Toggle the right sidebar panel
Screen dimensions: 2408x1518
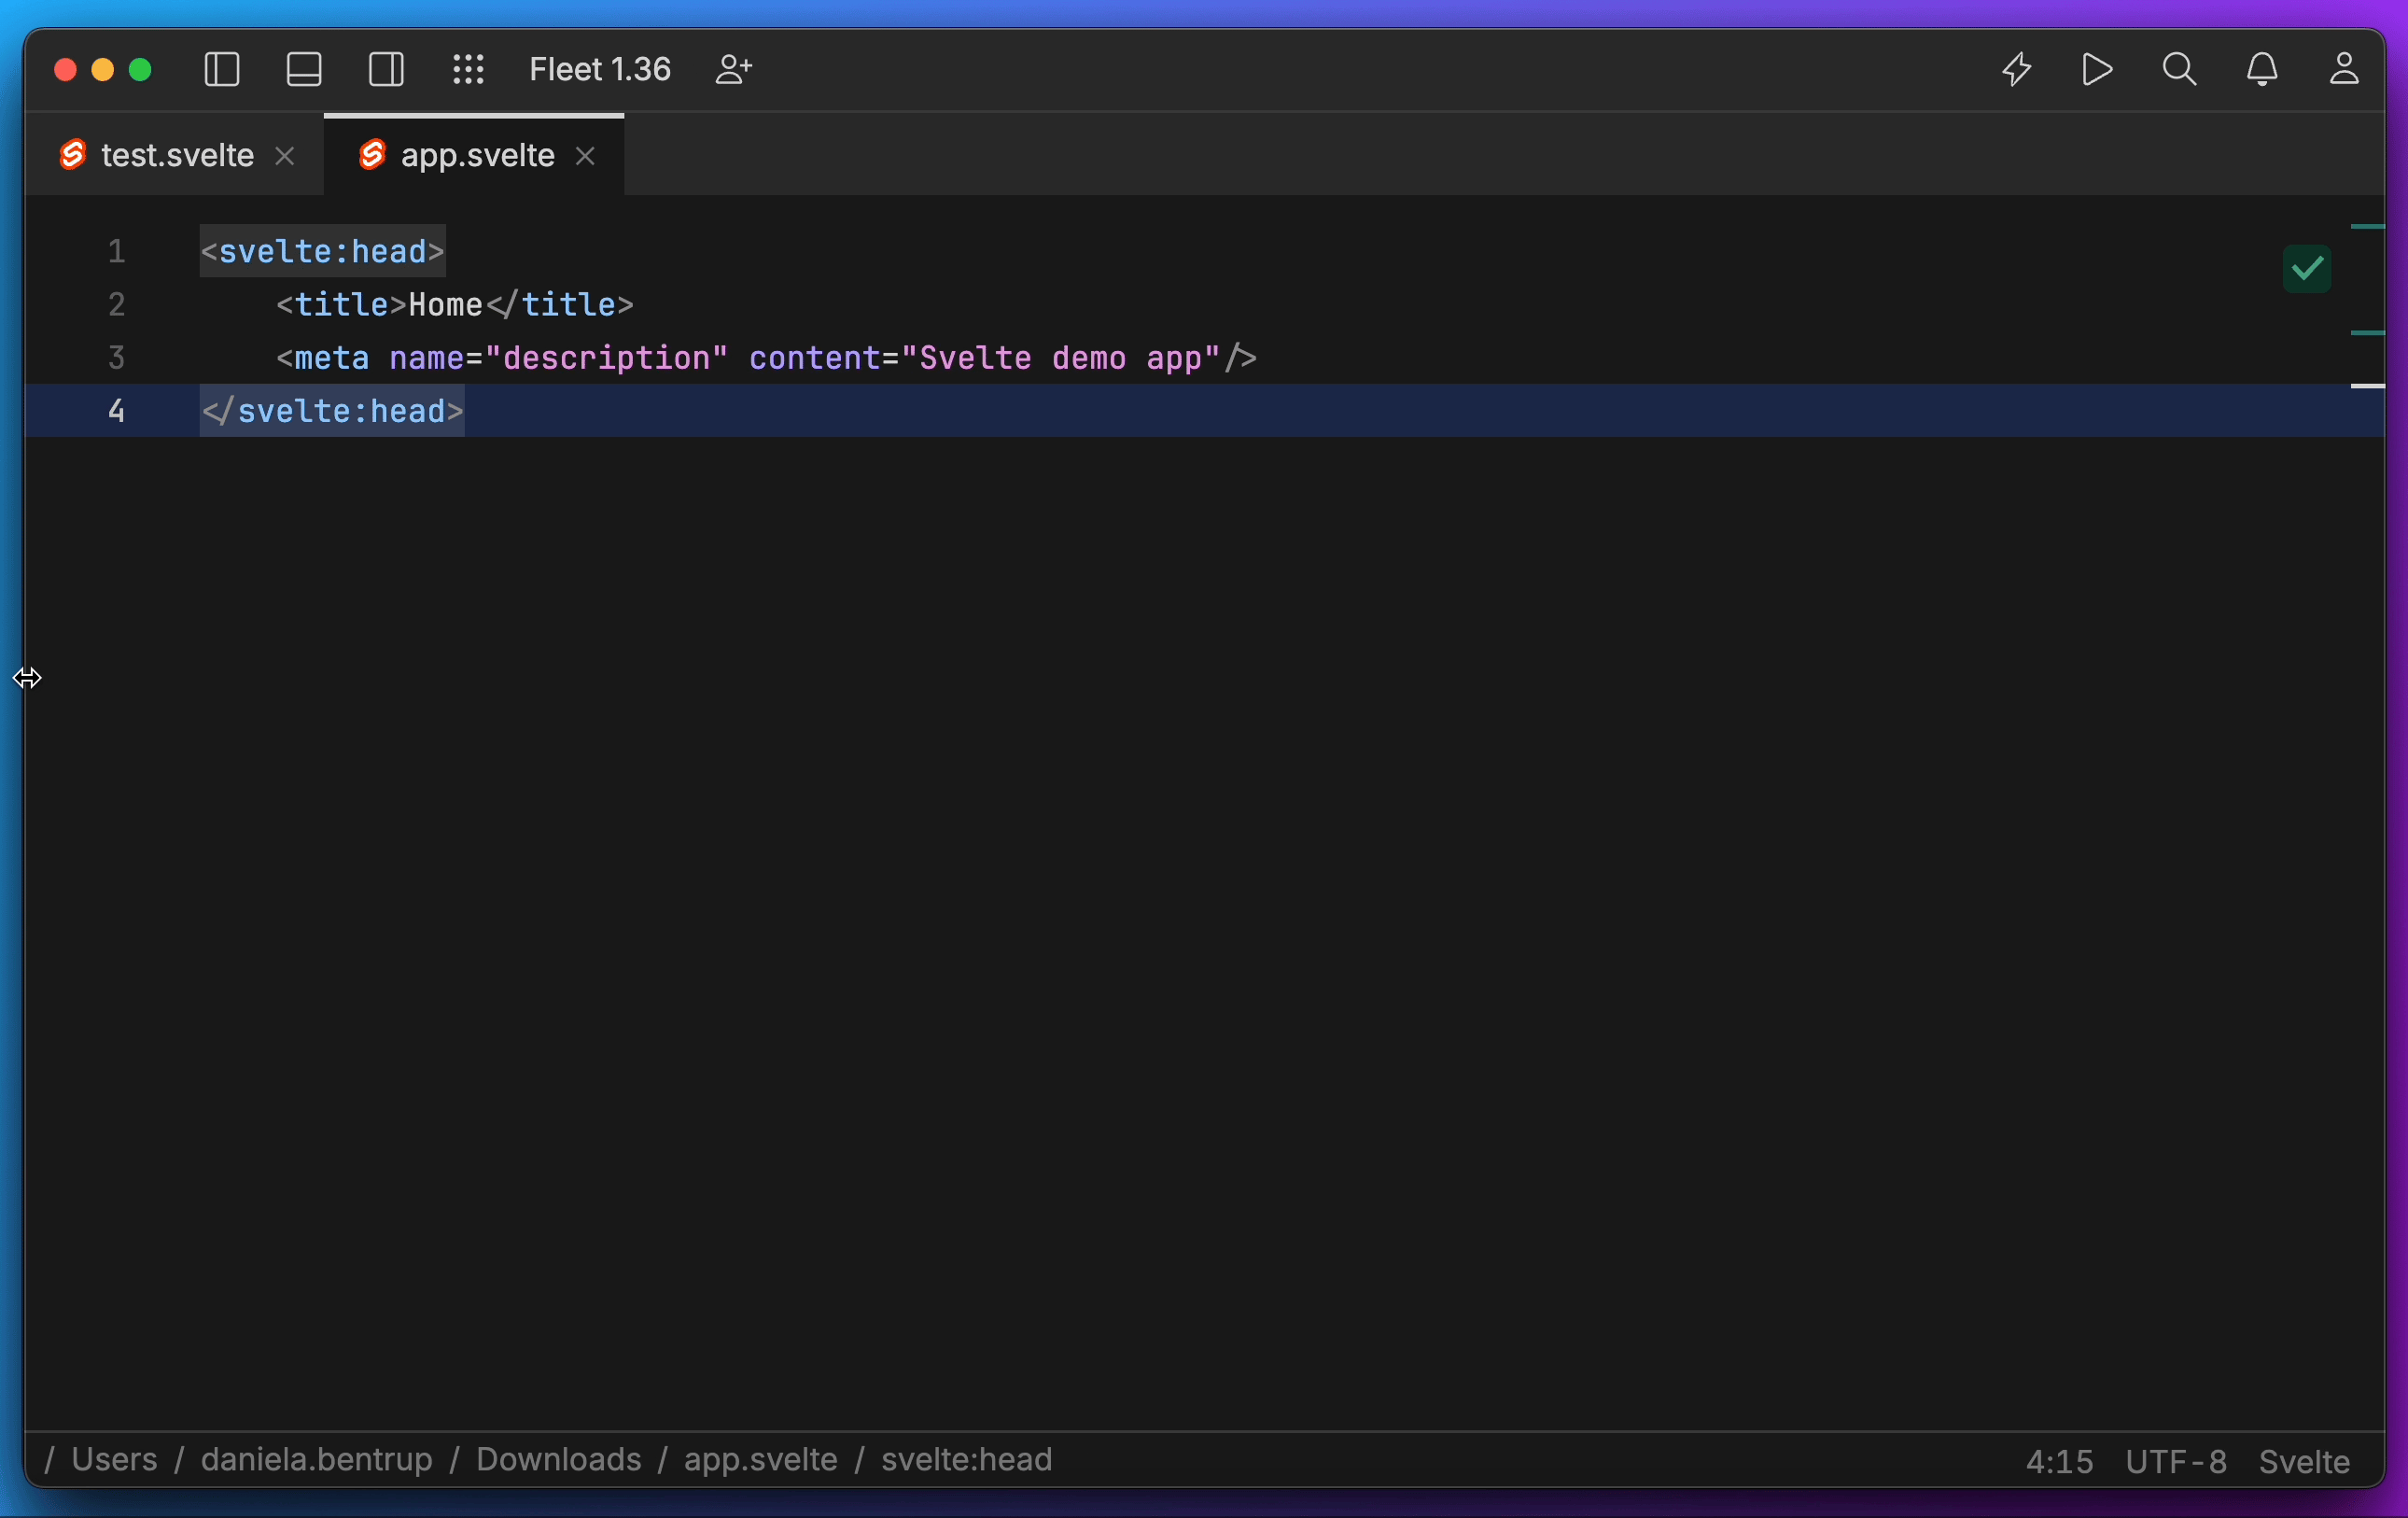click(386, 70)
